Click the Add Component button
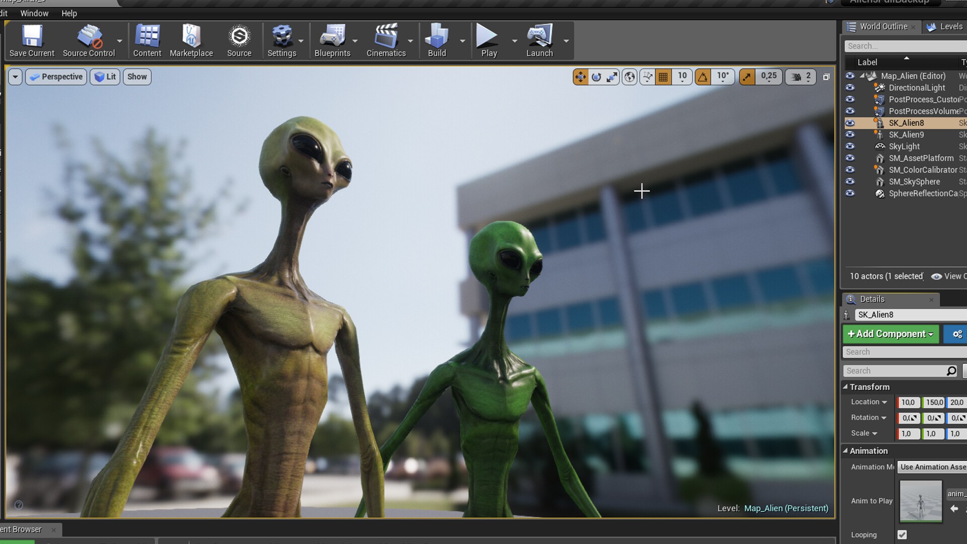 point(890,334)
